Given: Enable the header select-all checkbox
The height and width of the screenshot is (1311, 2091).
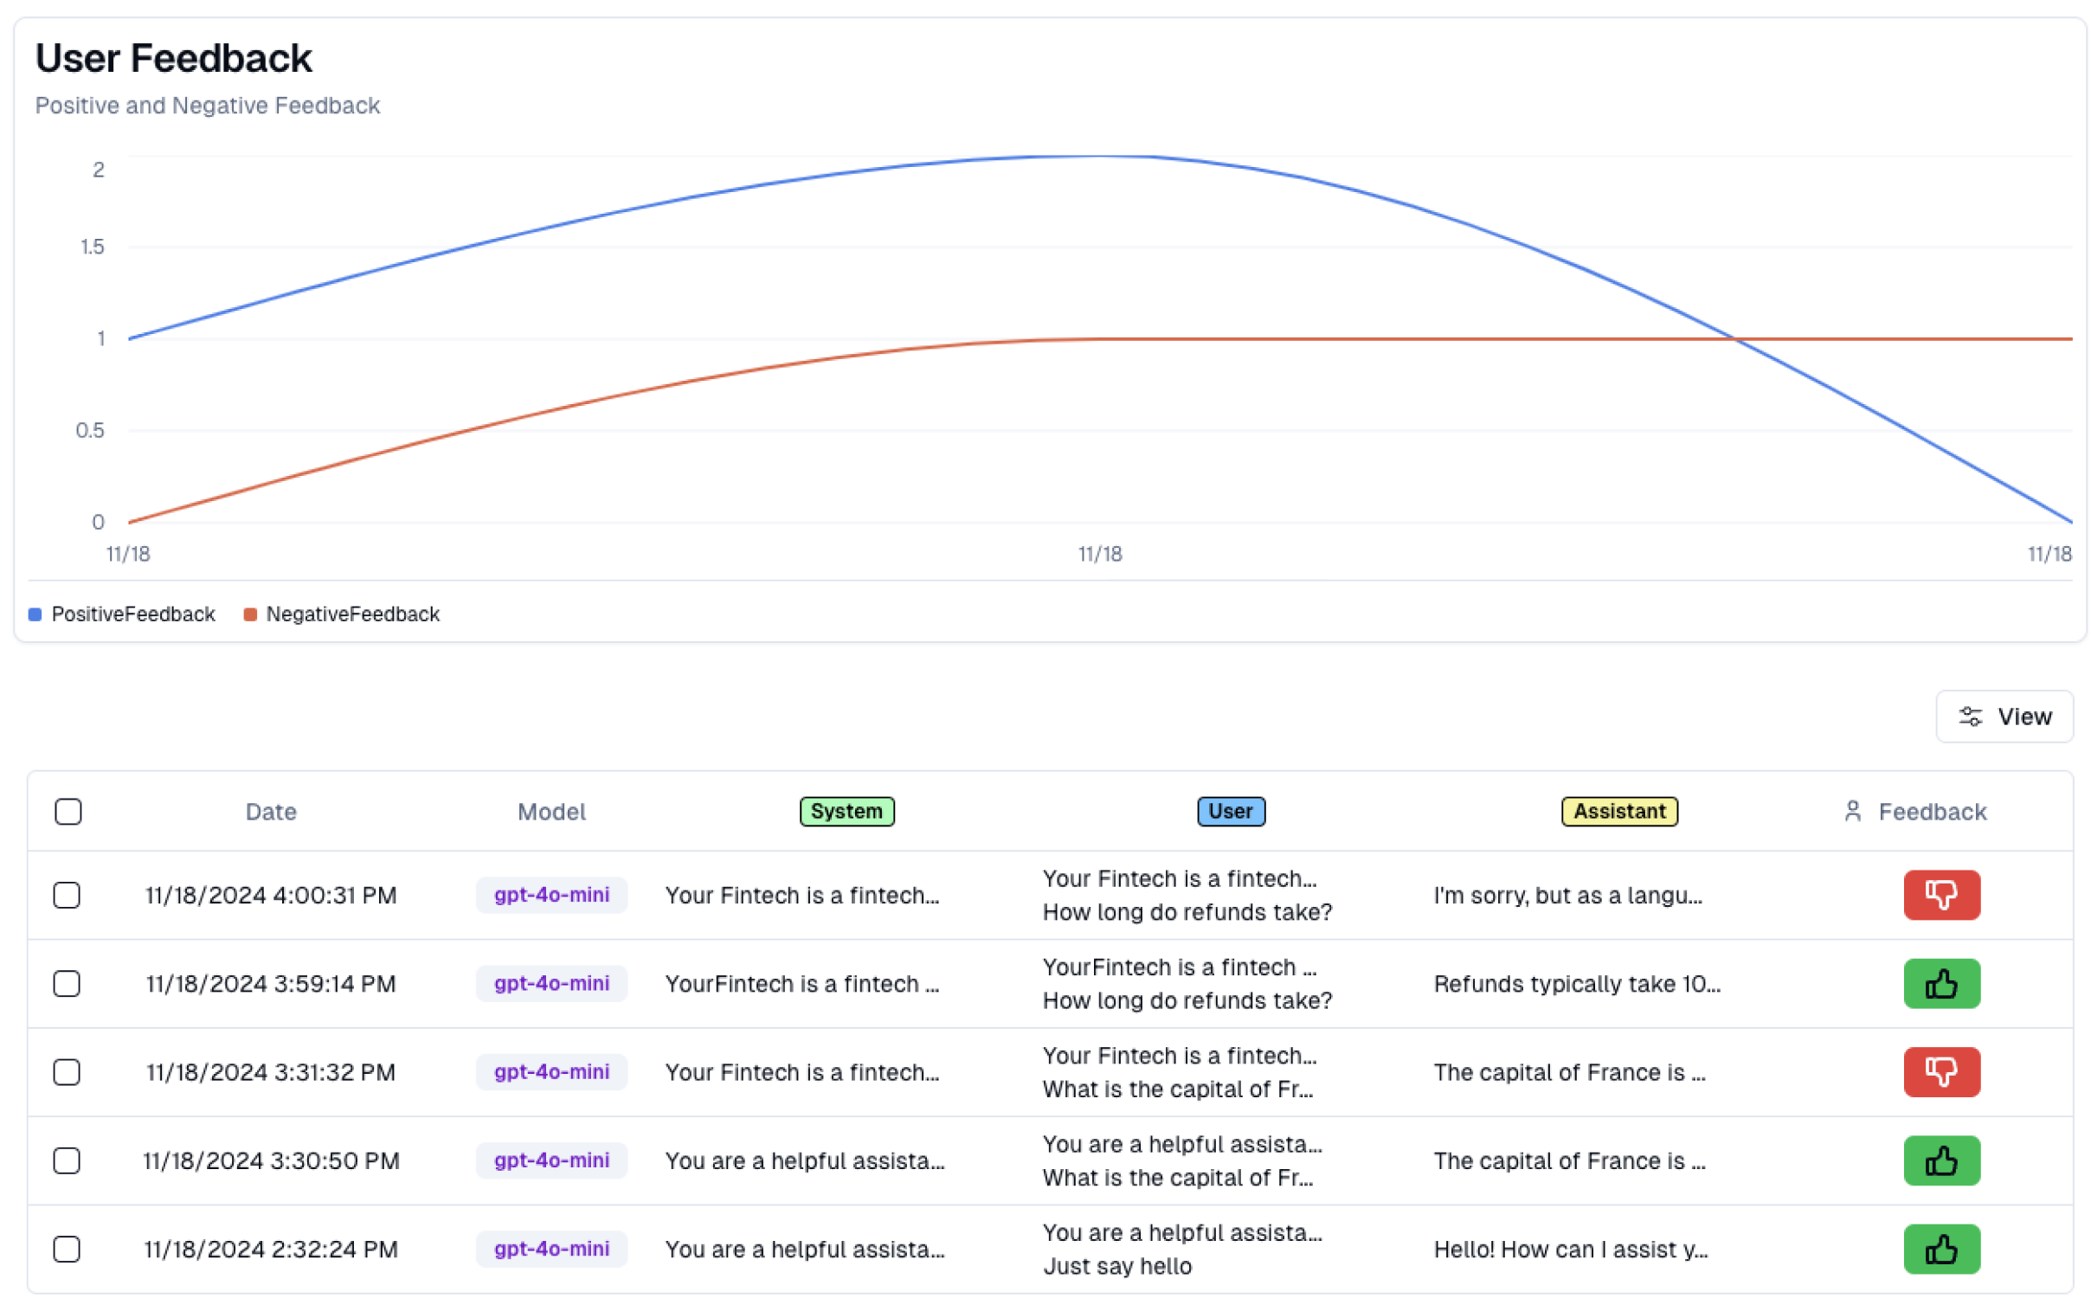Looking at the screenshot, I should (x=68, y=810).
